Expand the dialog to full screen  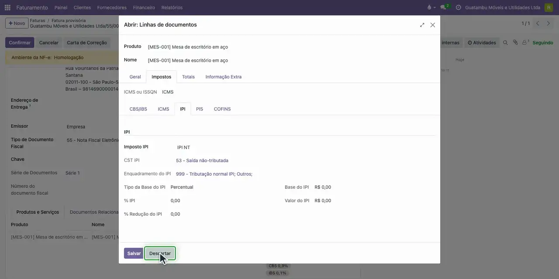422,25
